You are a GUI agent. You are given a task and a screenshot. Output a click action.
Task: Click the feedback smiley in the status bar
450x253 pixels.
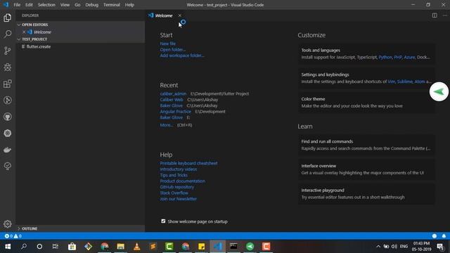pos(435,236)
